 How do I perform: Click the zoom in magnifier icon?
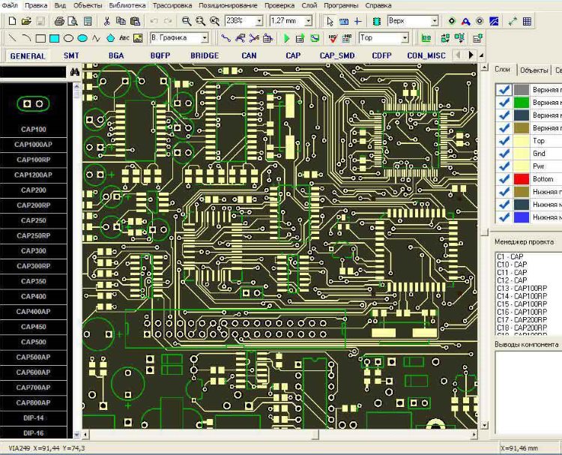pyautogui.click(x=187, y=21)
